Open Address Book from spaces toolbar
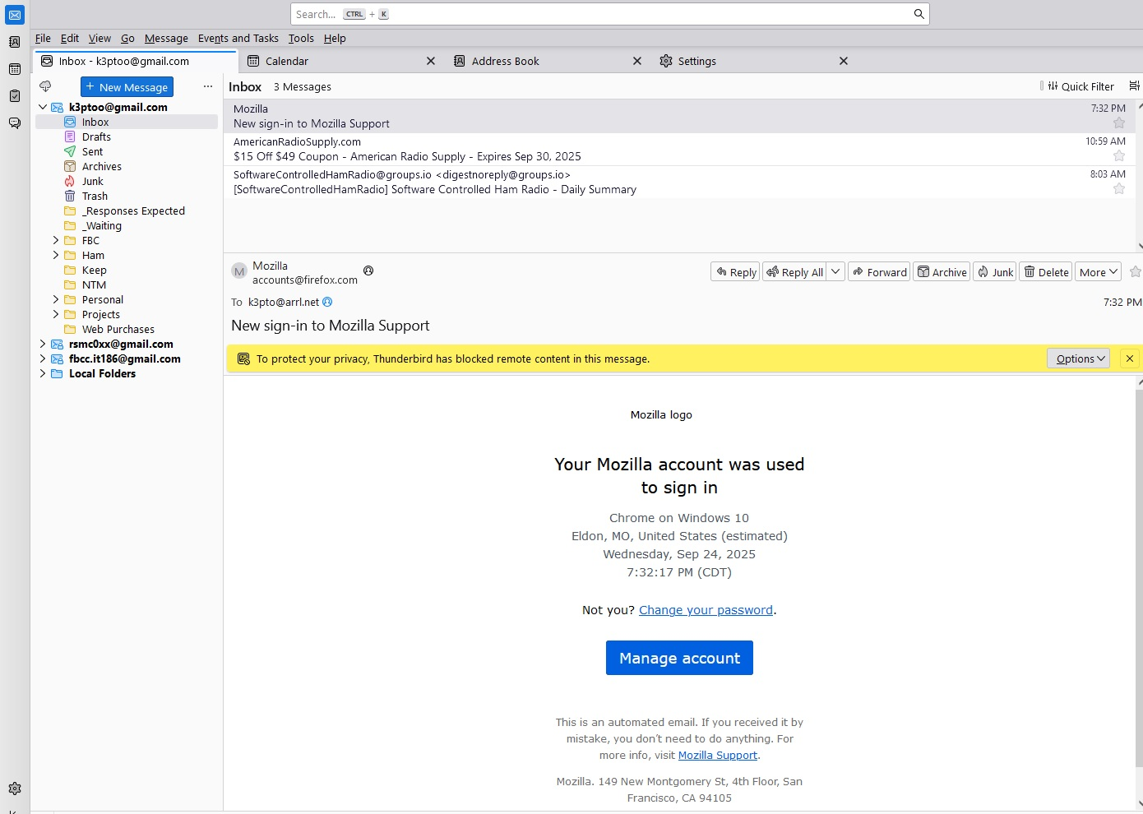1143x814 pixels. [x=15, y=42]
